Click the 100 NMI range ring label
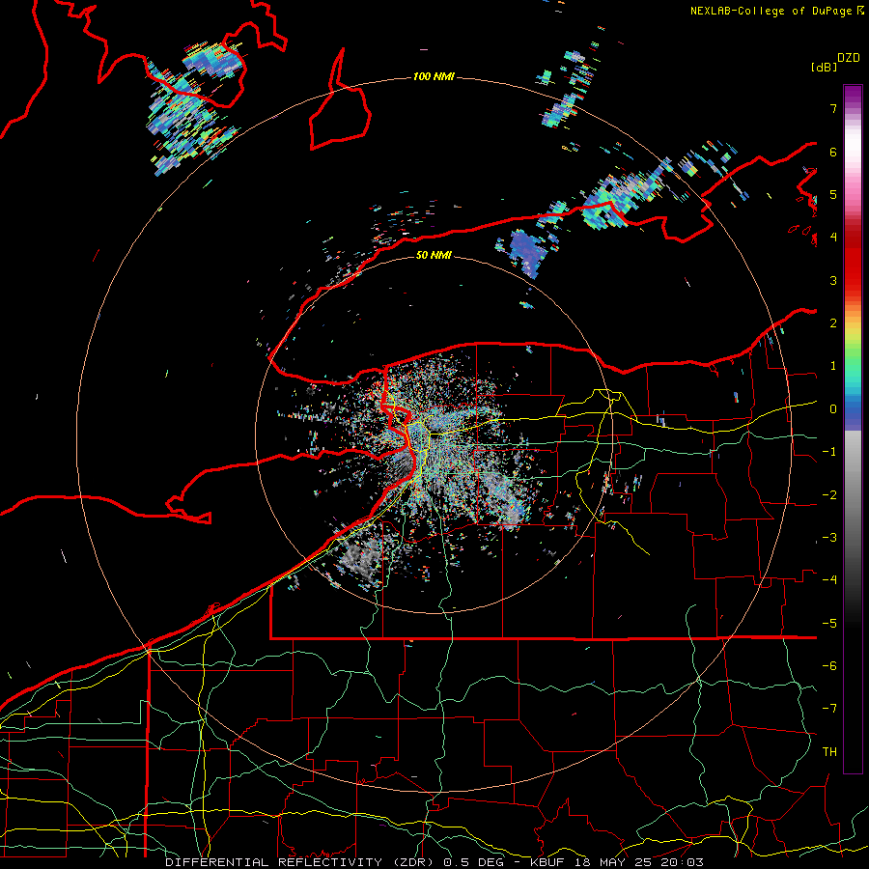The height and width of the screenshot is (869, 869). tap(434, 76)
